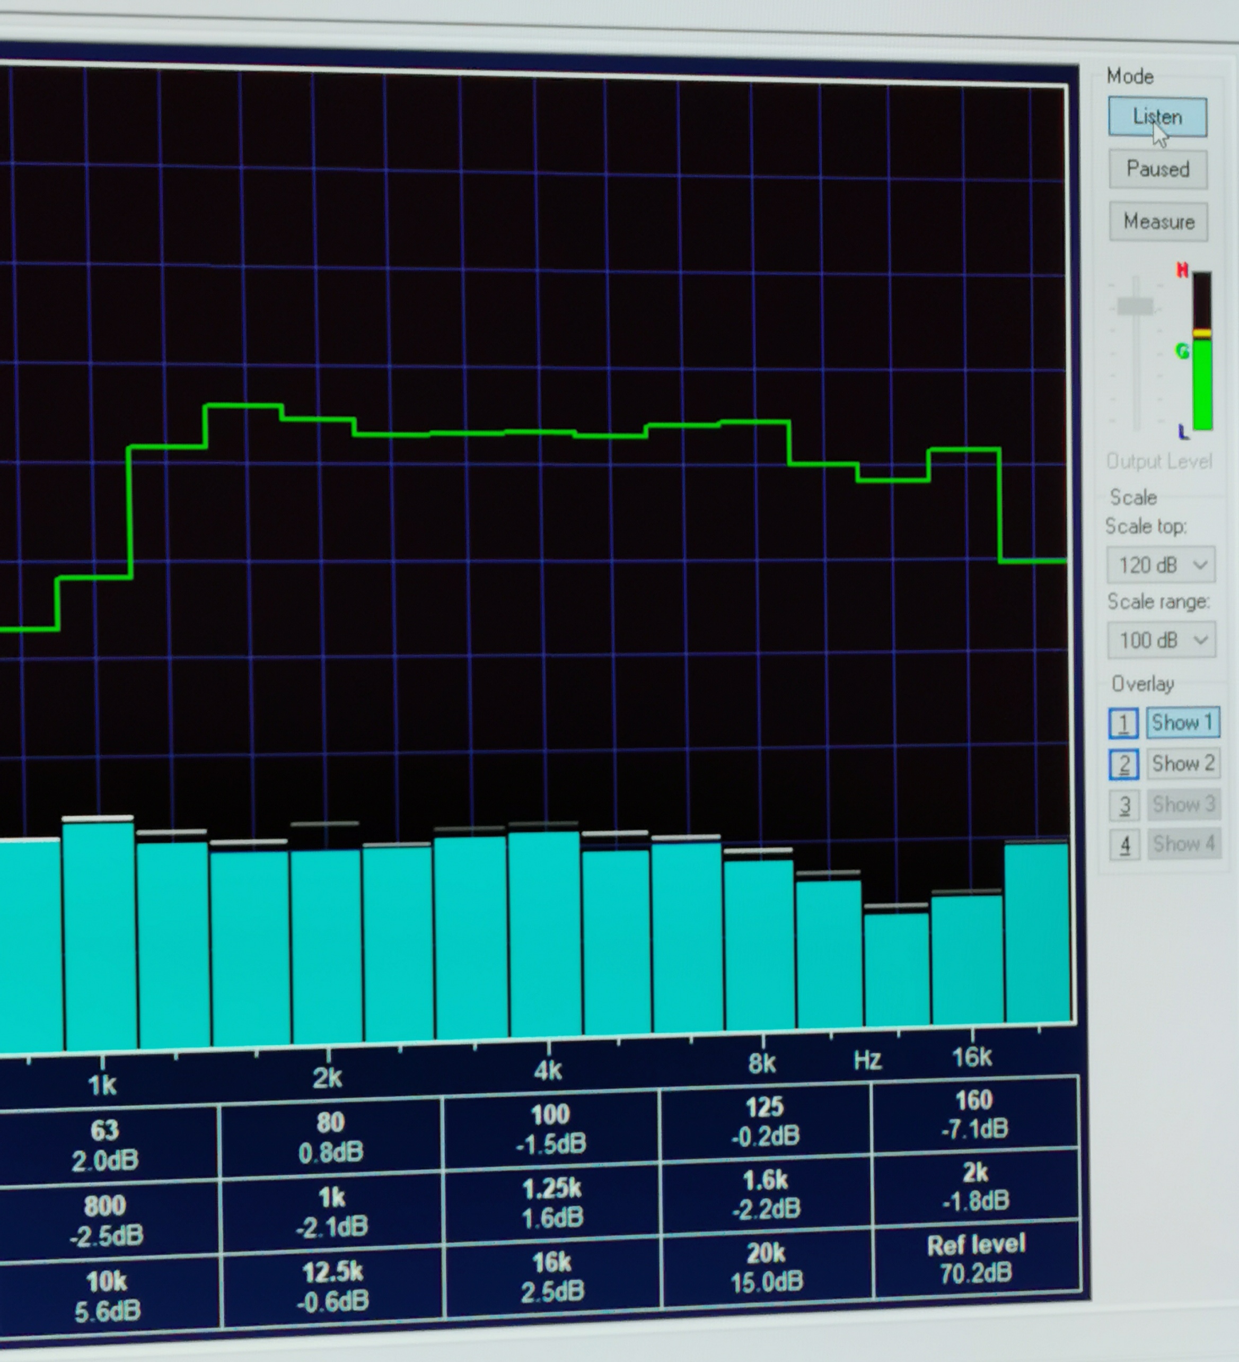The height and width of the screenshot is (1362, 1239).
Task: Click the Listen mode button
Action: (1157, 117)
